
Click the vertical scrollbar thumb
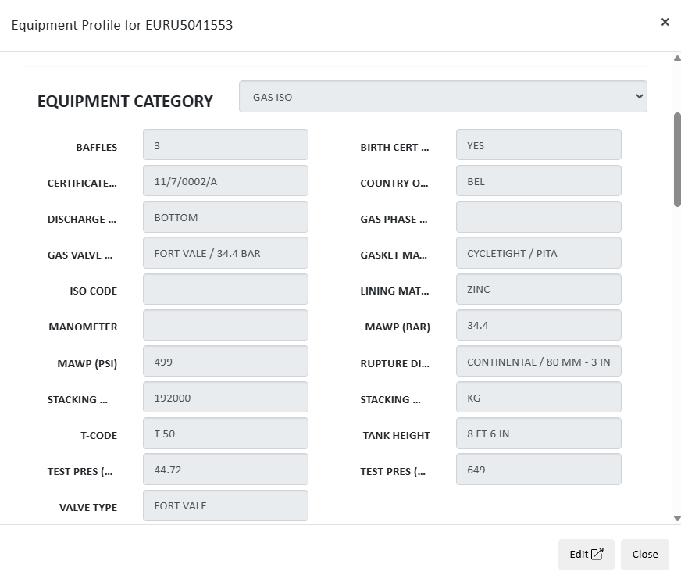tap(676, 160)
